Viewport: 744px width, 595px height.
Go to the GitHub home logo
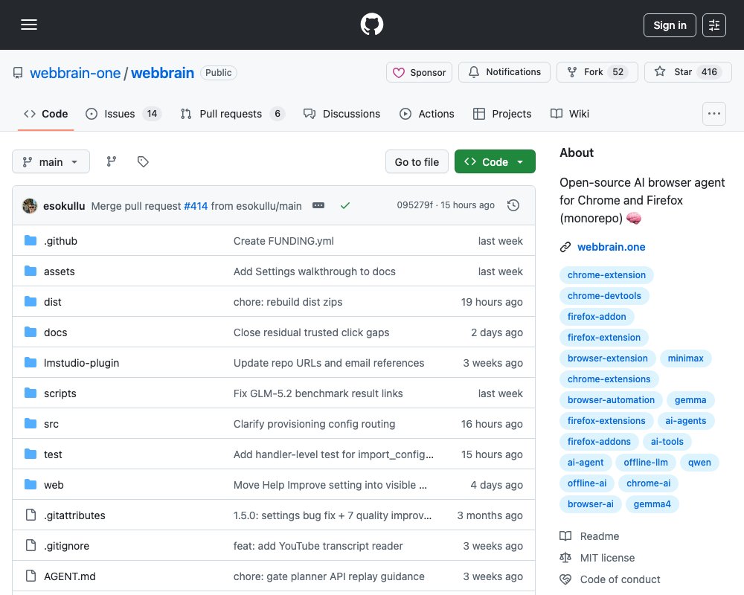click(x=371, y=25)
